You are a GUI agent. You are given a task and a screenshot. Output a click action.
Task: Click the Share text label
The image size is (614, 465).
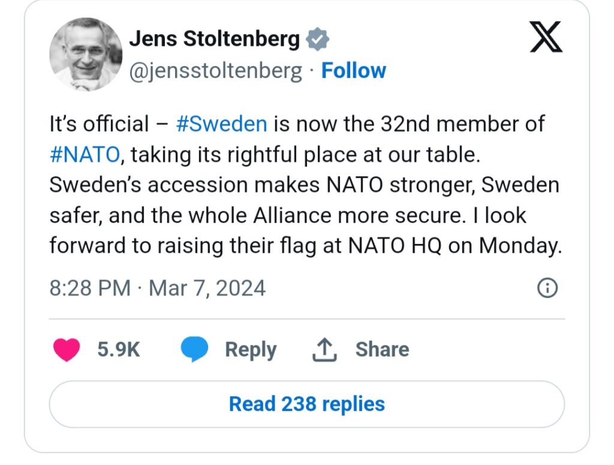[382, 350]
